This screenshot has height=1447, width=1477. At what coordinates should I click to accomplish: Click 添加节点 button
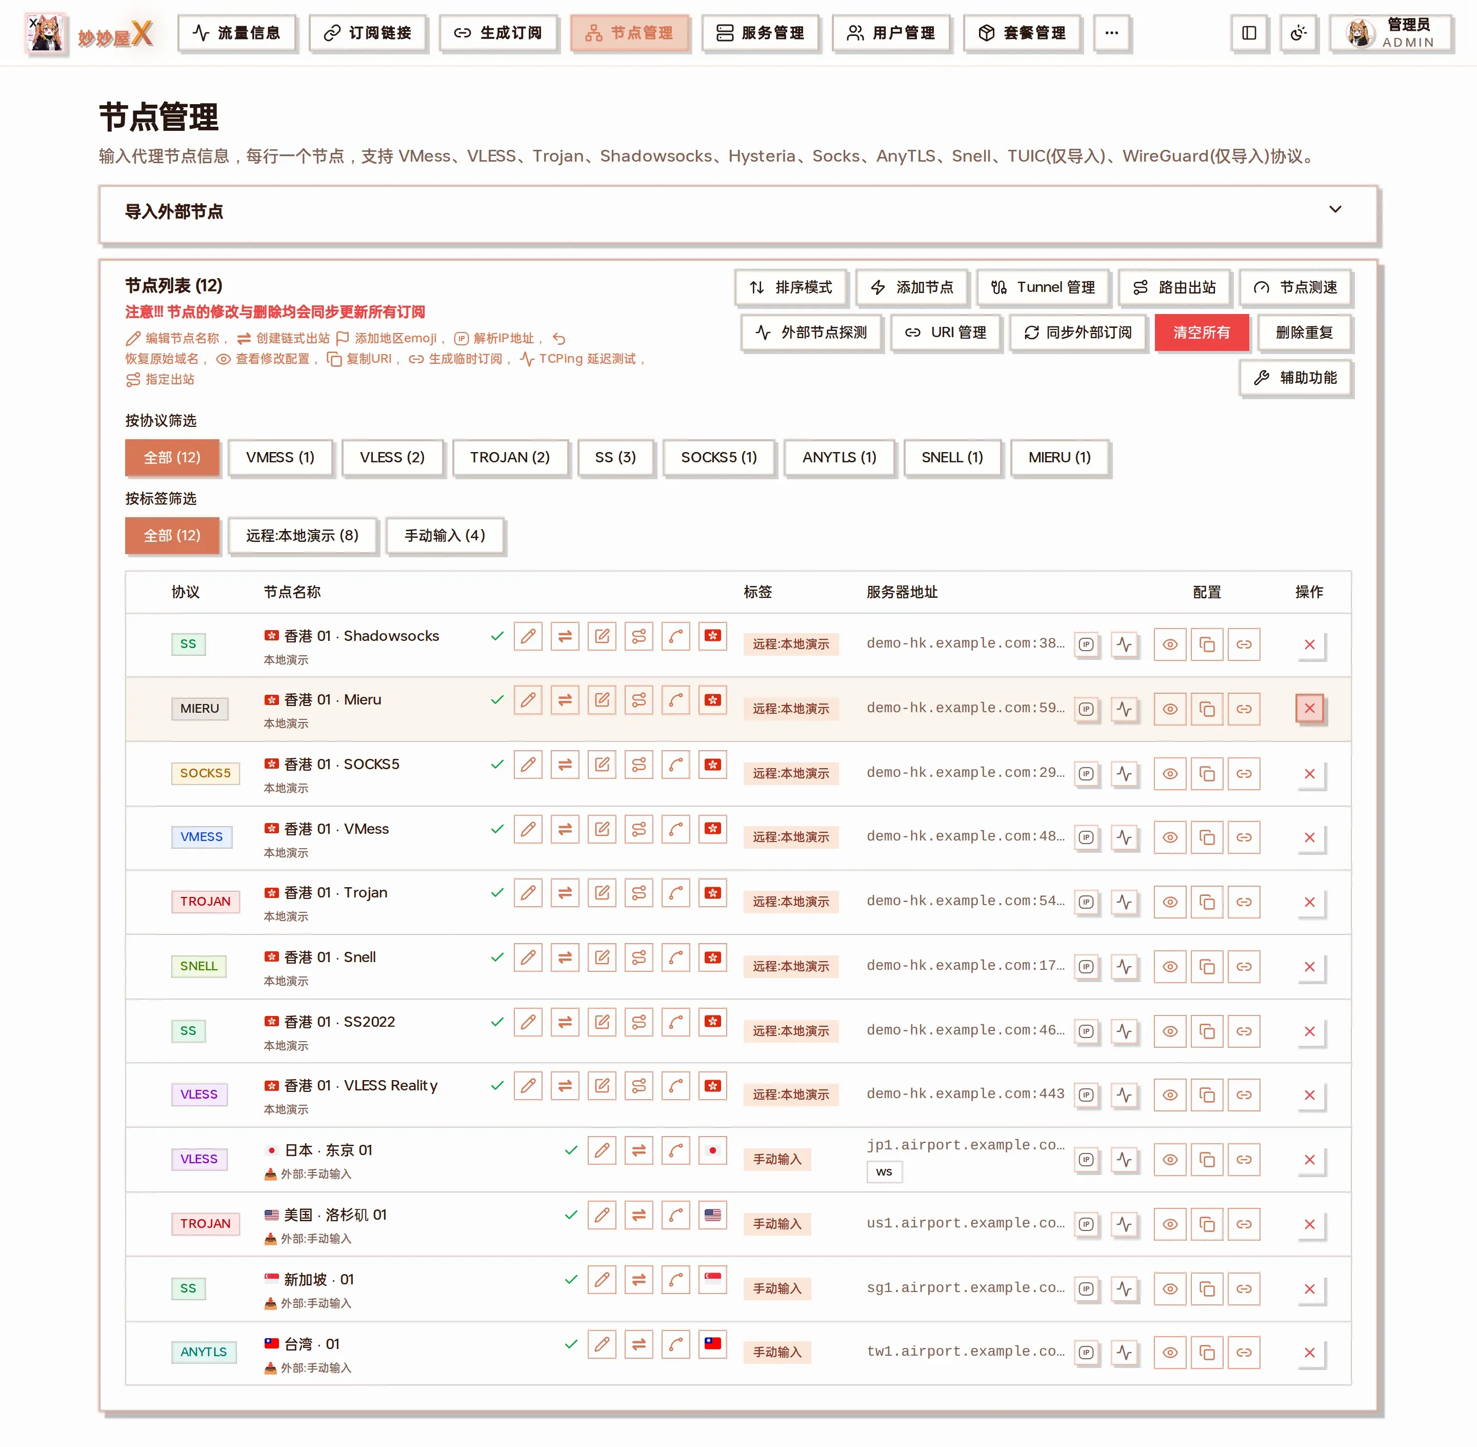tap(911, 287)
